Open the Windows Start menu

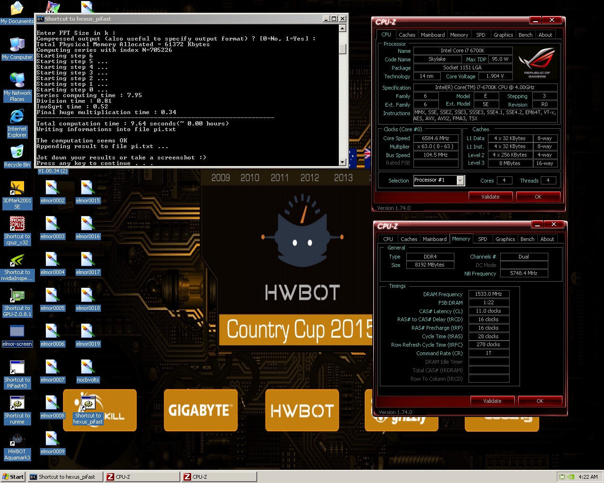(13, 477)
